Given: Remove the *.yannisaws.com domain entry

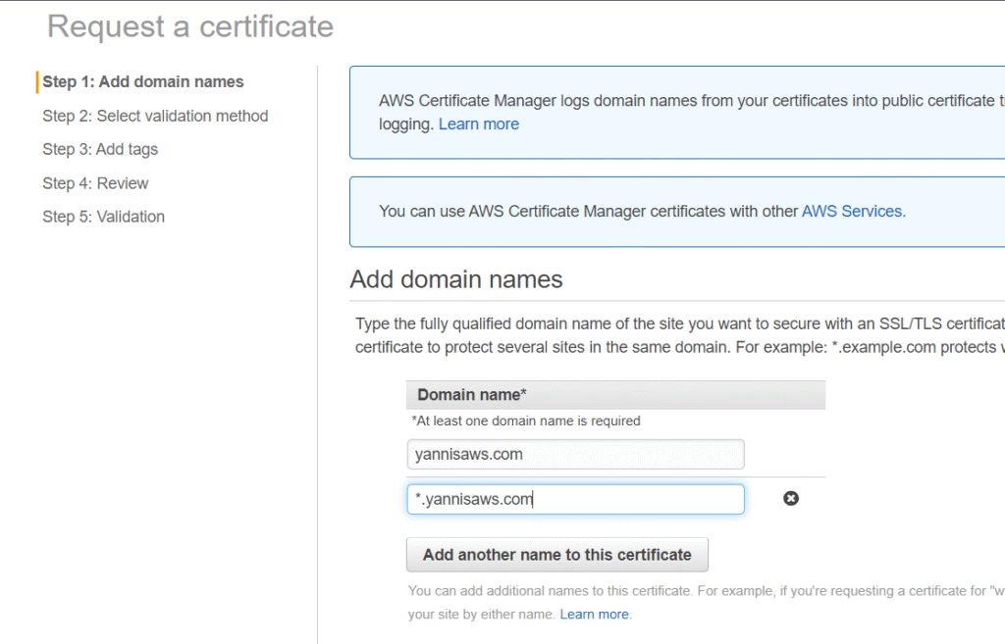Looking at the screenshot, I should click(x=790, y=499).
